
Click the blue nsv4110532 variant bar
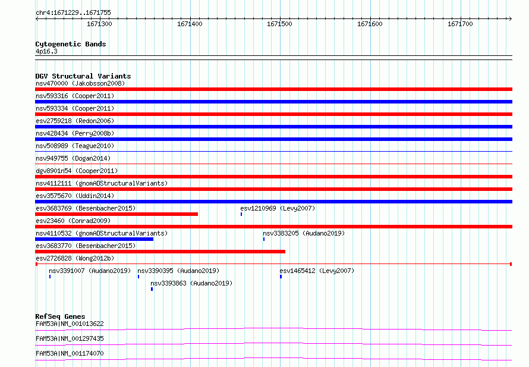94,239
